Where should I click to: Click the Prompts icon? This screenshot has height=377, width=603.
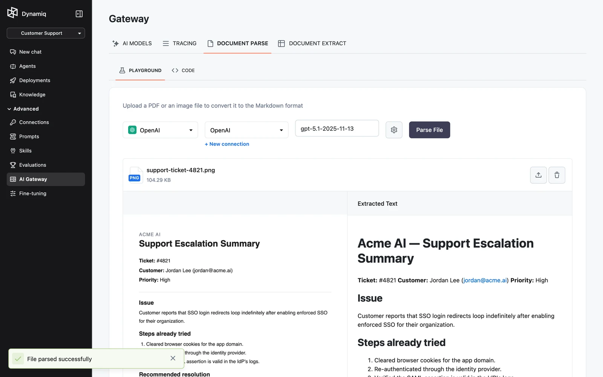click(13, 136)
